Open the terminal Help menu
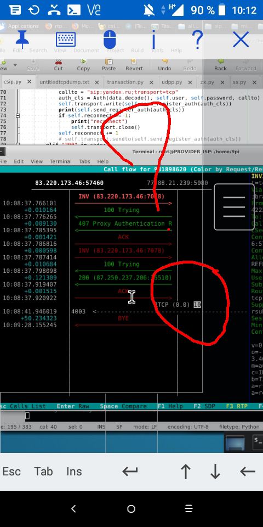 click(102, 161)
